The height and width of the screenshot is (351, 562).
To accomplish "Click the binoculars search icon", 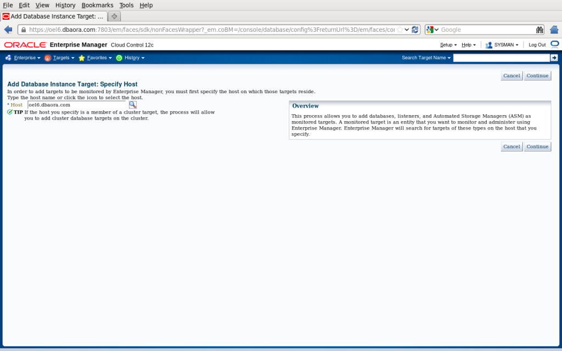I will pyautogui.click(x=539, y=30).
